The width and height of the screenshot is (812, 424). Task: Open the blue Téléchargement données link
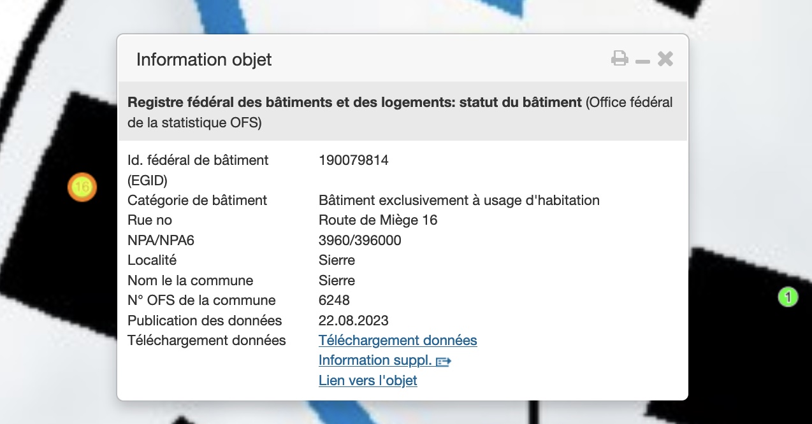398,341
